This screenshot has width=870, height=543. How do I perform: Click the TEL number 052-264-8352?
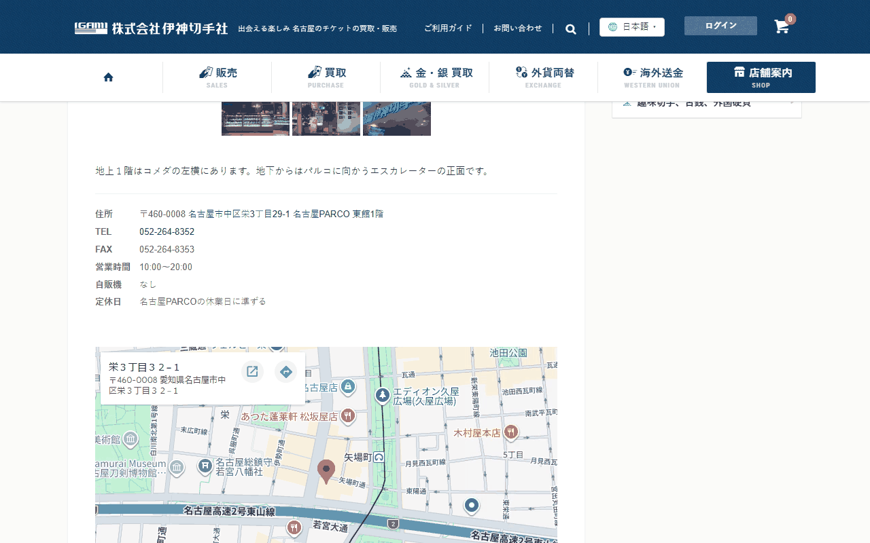coord(167,232)
